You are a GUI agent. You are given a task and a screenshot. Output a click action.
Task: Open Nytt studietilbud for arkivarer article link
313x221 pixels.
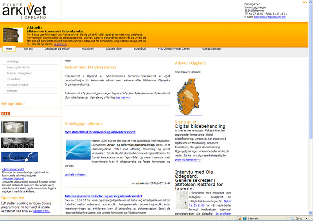coord(100,132)
